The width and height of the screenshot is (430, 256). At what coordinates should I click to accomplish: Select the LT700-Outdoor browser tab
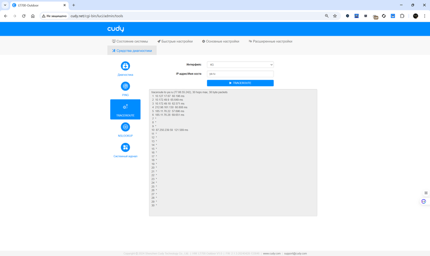(38, 5)
